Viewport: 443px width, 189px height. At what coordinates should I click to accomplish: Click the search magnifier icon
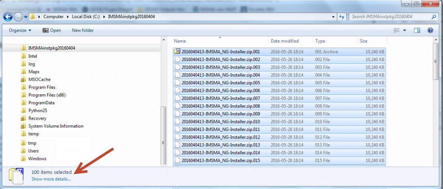coord(434,17)
